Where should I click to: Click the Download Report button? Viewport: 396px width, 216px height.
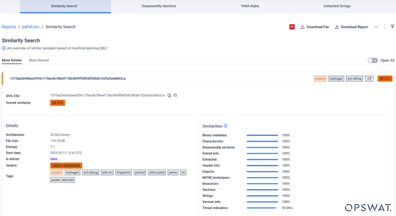[351, 27]
